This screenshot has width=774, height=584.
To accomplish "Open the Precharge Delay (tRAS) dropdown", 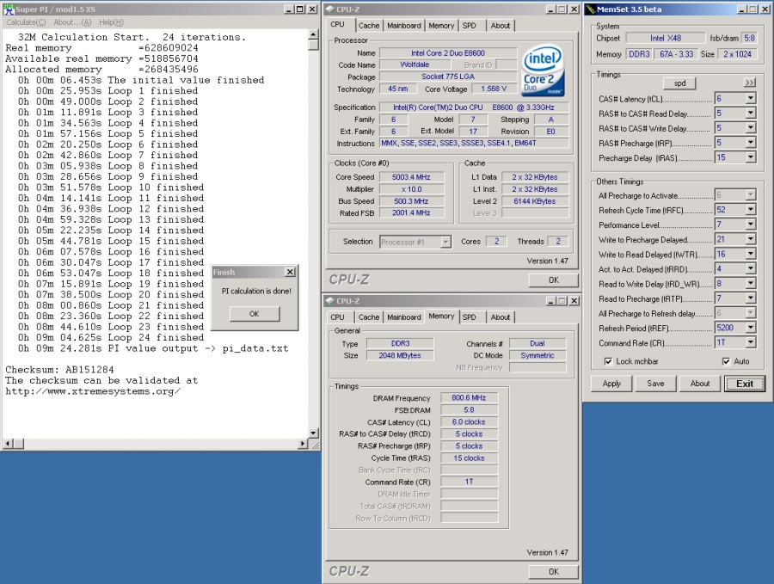I will tap(750, 157).
